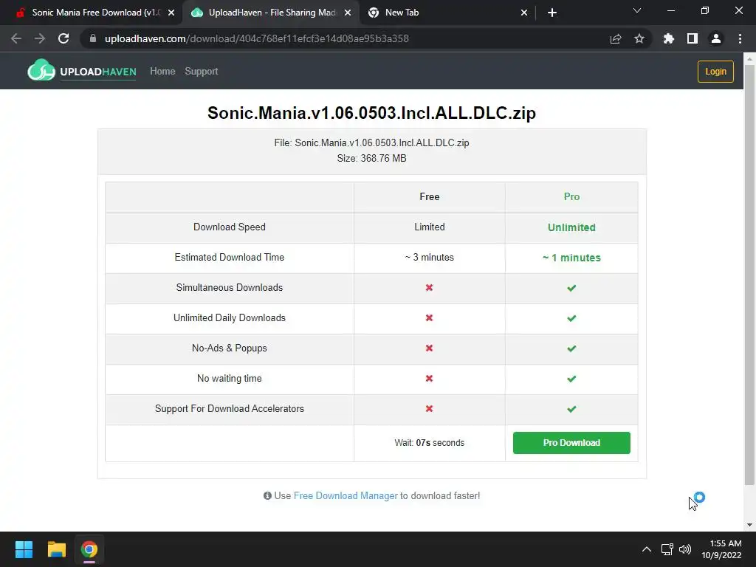Screen dimensions: 756x567
Task: Click the Login button
Action: point(715,72)
